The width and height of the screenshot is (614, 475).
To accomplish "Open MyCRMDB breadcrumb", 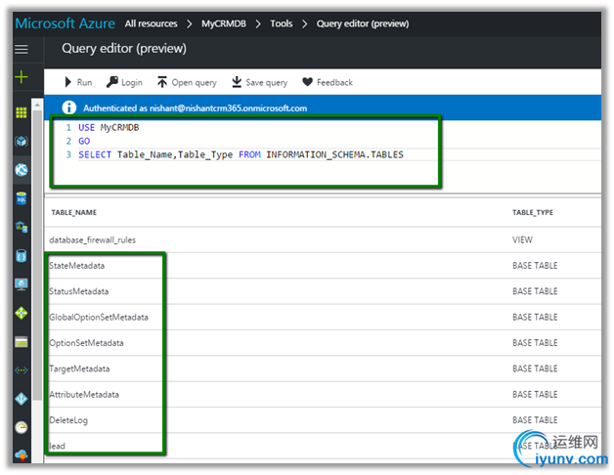I will pyautogui.click(x=224, y=23).
